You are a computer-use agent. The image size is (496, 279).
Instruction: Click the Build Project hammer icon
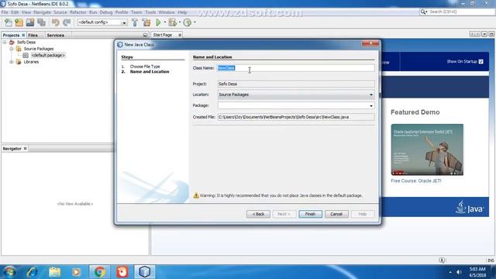135,22
